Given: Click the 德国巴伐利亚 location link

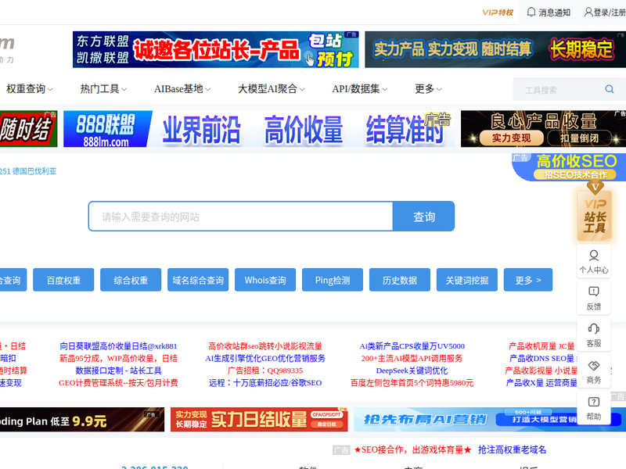Looking at the screenshot, I should point(34,171).
